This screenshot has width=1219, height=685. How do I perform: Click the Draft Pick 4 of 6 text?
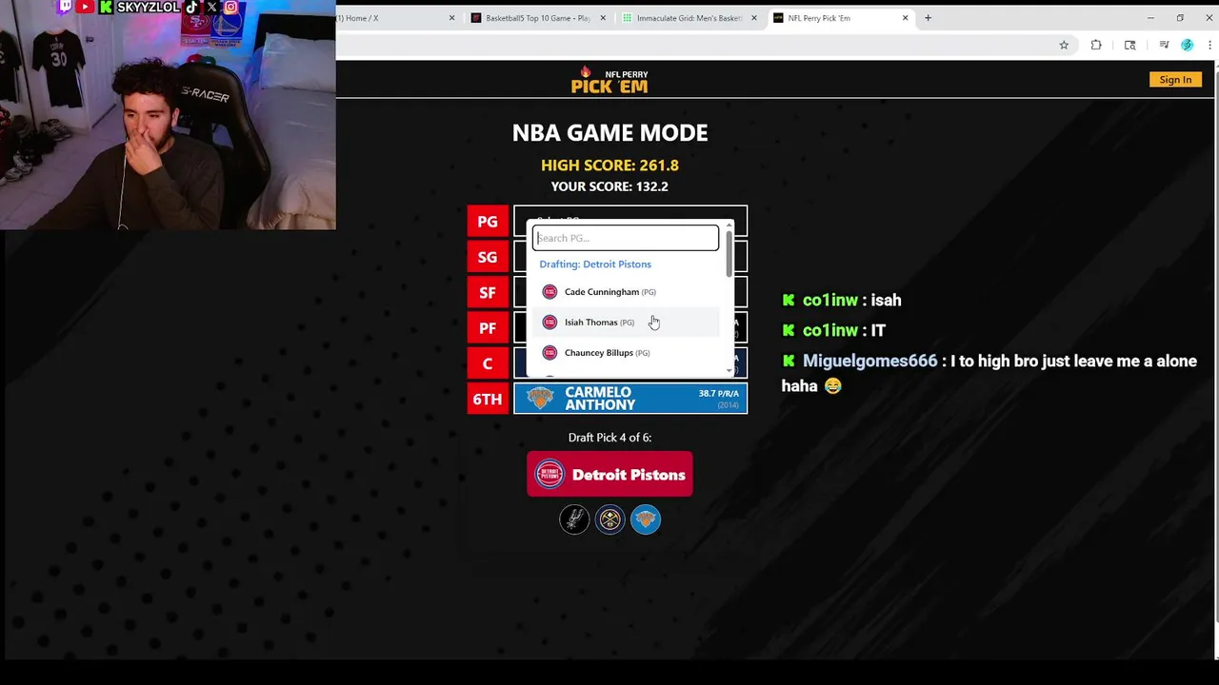point(609,438)
